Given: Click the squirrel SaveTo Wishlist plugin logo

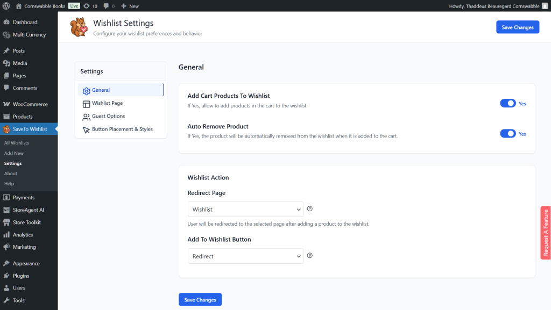Looking at the screenshot, I should pyautogui.click(x=76, y=27).
